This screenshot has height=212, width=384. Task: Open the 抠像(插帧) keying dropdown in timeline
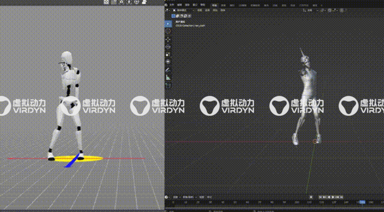click(189, 197)
